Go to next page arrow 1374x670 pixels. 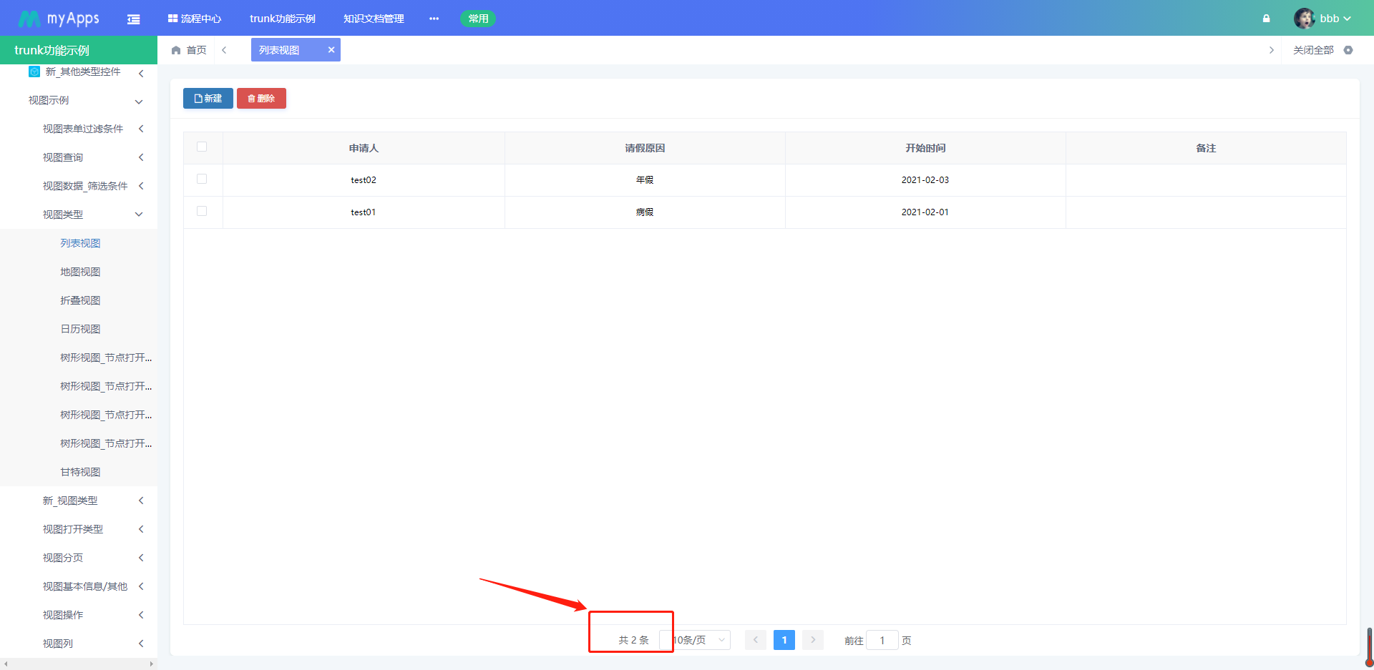click(813, 640)
